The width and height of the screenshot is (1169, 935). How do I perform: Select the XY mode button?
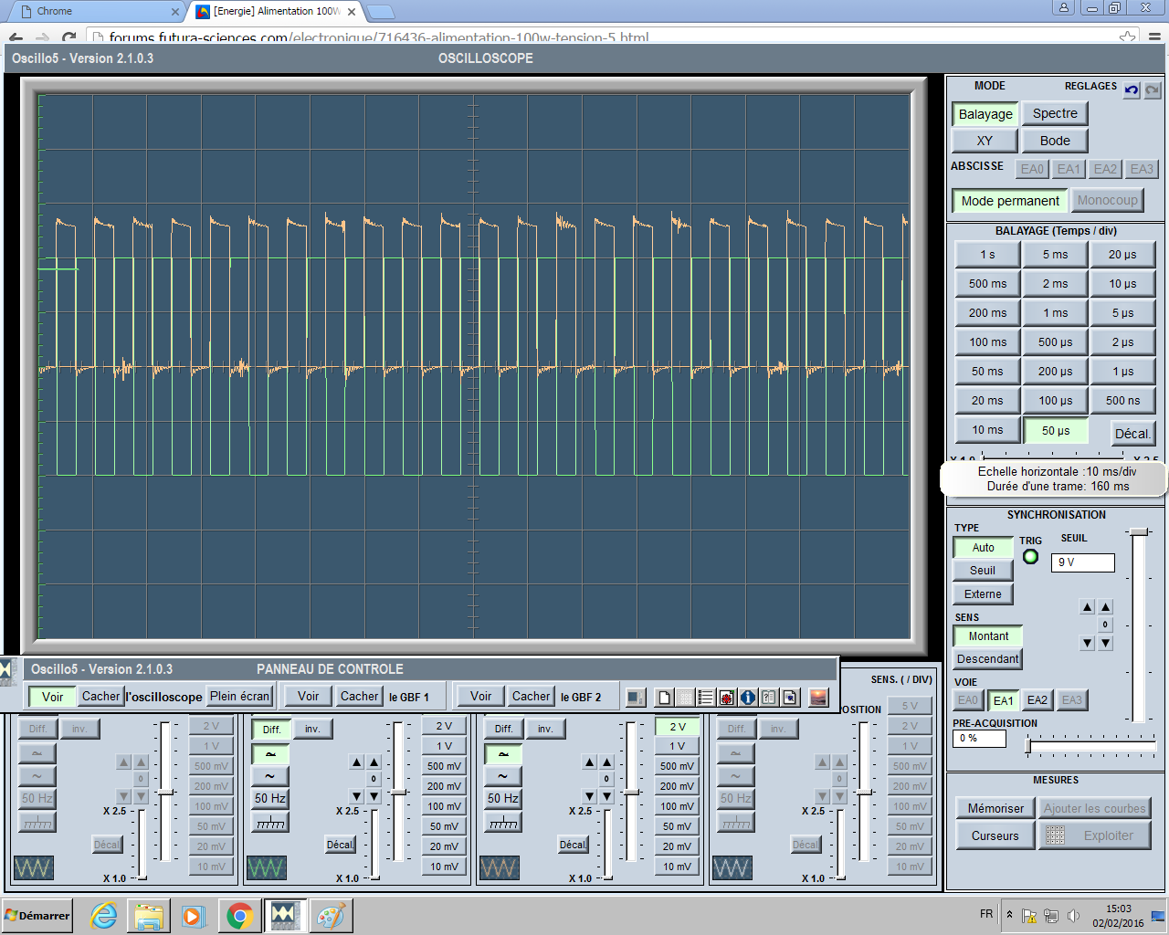click(x=985, y=141)
